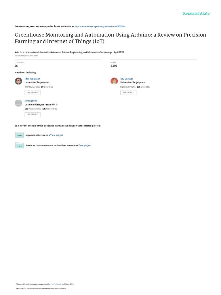Click Awang Bono's placeholder avatar
This screenshot has width=221, height=295.
coord(18,103)
